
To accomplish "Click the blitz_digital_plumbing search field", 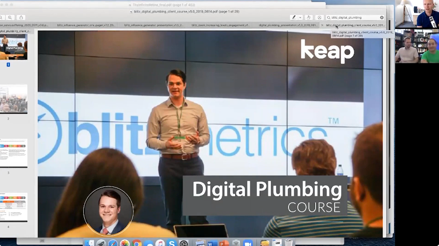I will click(x=355, y=18).
